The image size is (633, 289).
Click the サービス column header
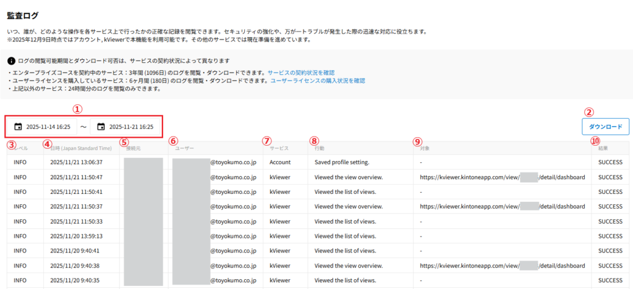(x=279, y=148)
